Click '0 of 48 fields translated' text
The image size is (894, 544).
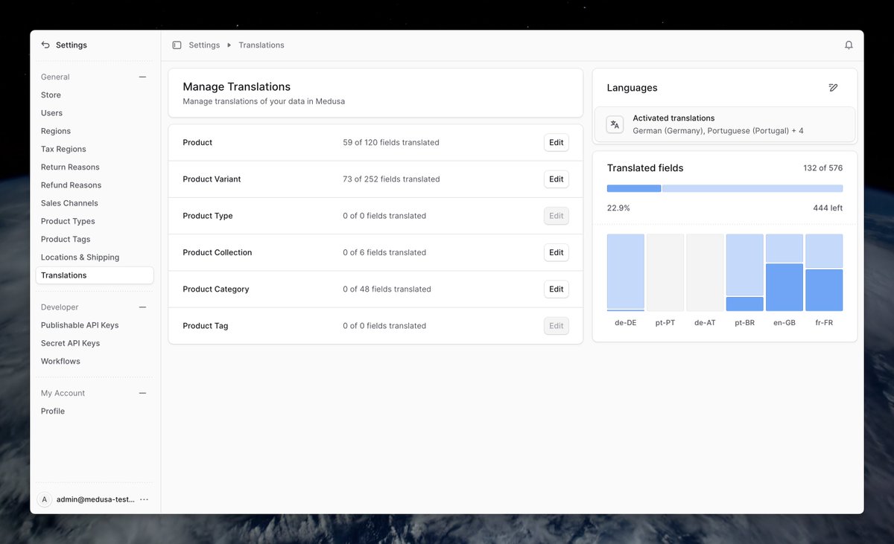[387, 289]
